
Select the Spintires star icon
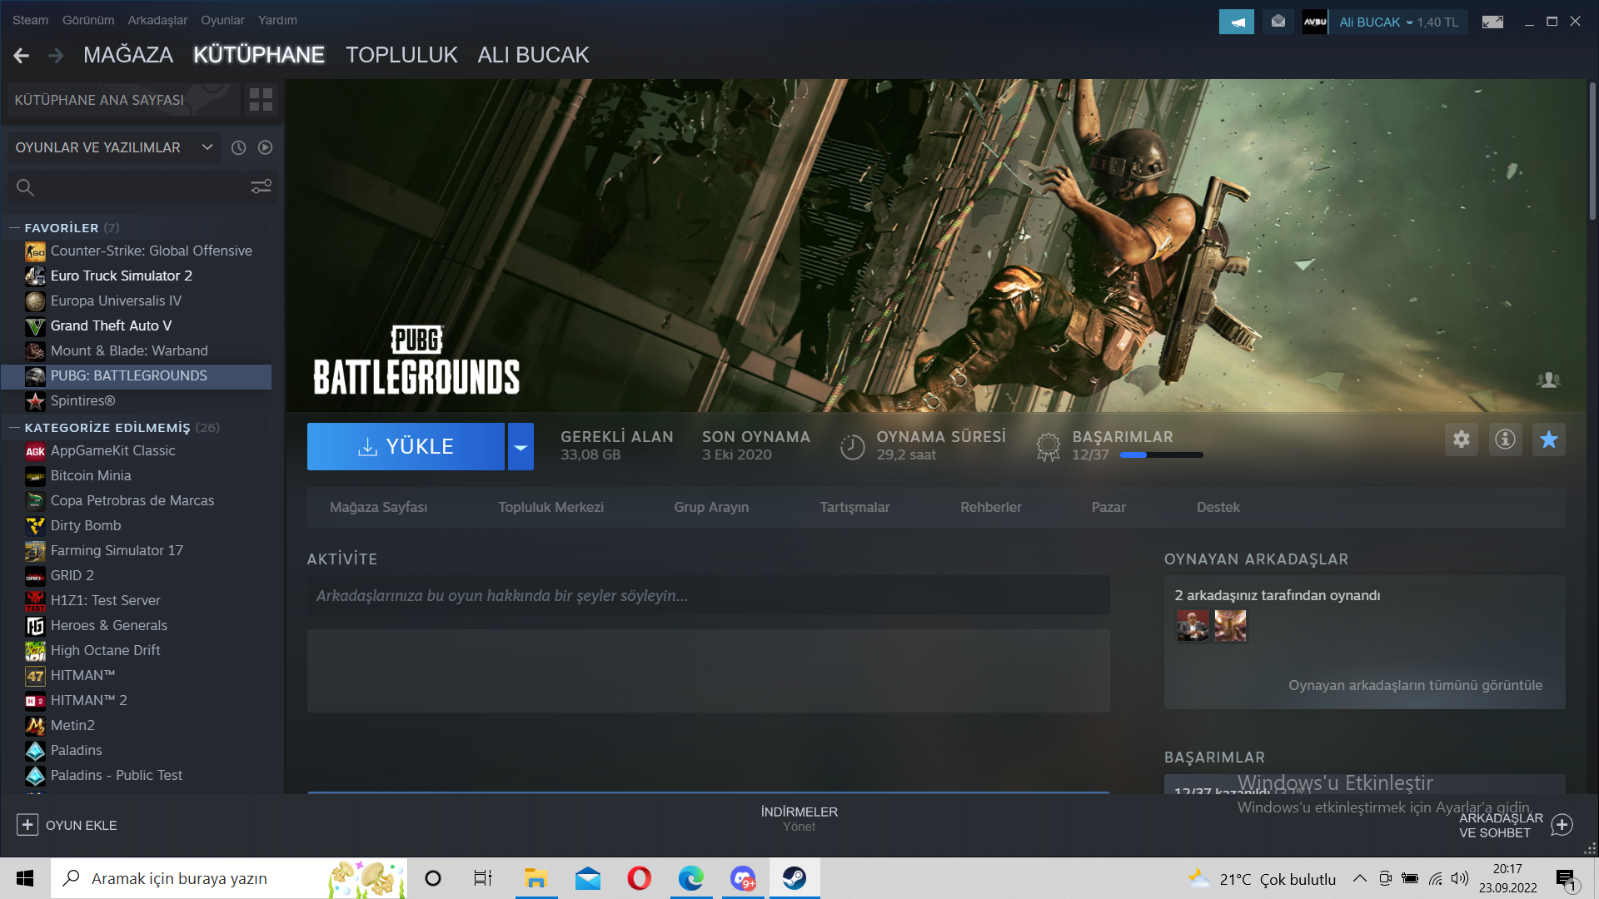click(35, 401)
